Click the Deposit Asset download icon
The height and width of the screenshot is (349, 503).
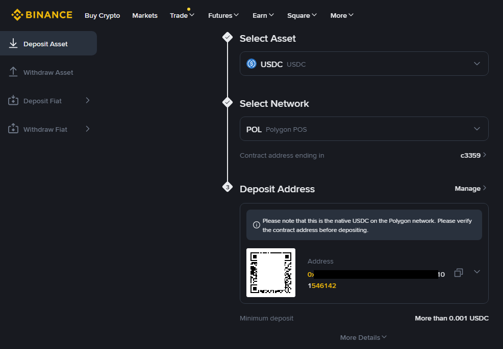(13, 44)
